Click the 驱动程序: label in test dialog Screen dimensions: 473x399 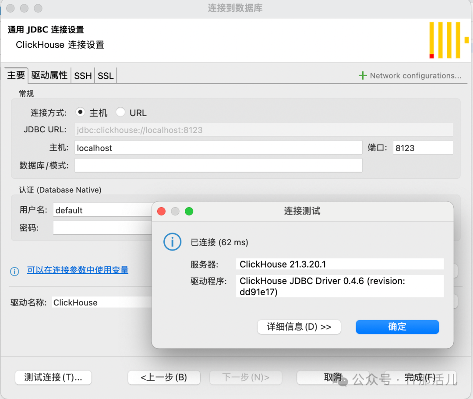tap(208, 281)
